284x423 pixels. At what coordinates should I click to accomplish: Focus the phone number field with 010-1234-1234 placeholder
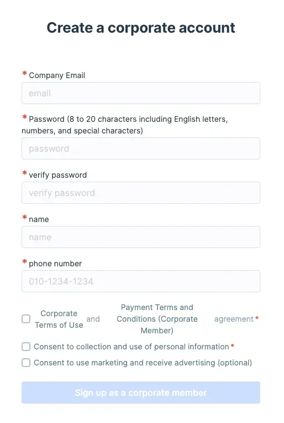(141, 281)
